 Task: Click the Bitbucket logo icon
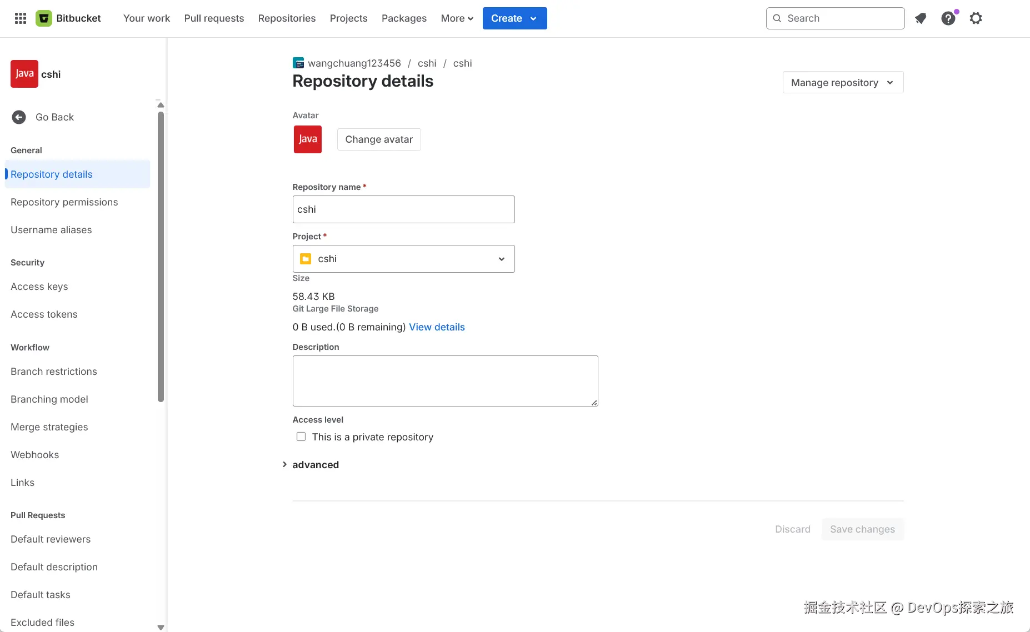(44, 18)
